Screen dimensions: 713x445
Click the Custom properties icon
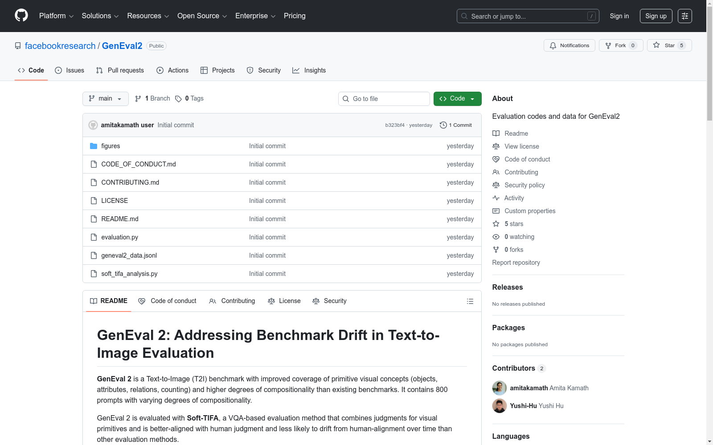pos(496,211)
